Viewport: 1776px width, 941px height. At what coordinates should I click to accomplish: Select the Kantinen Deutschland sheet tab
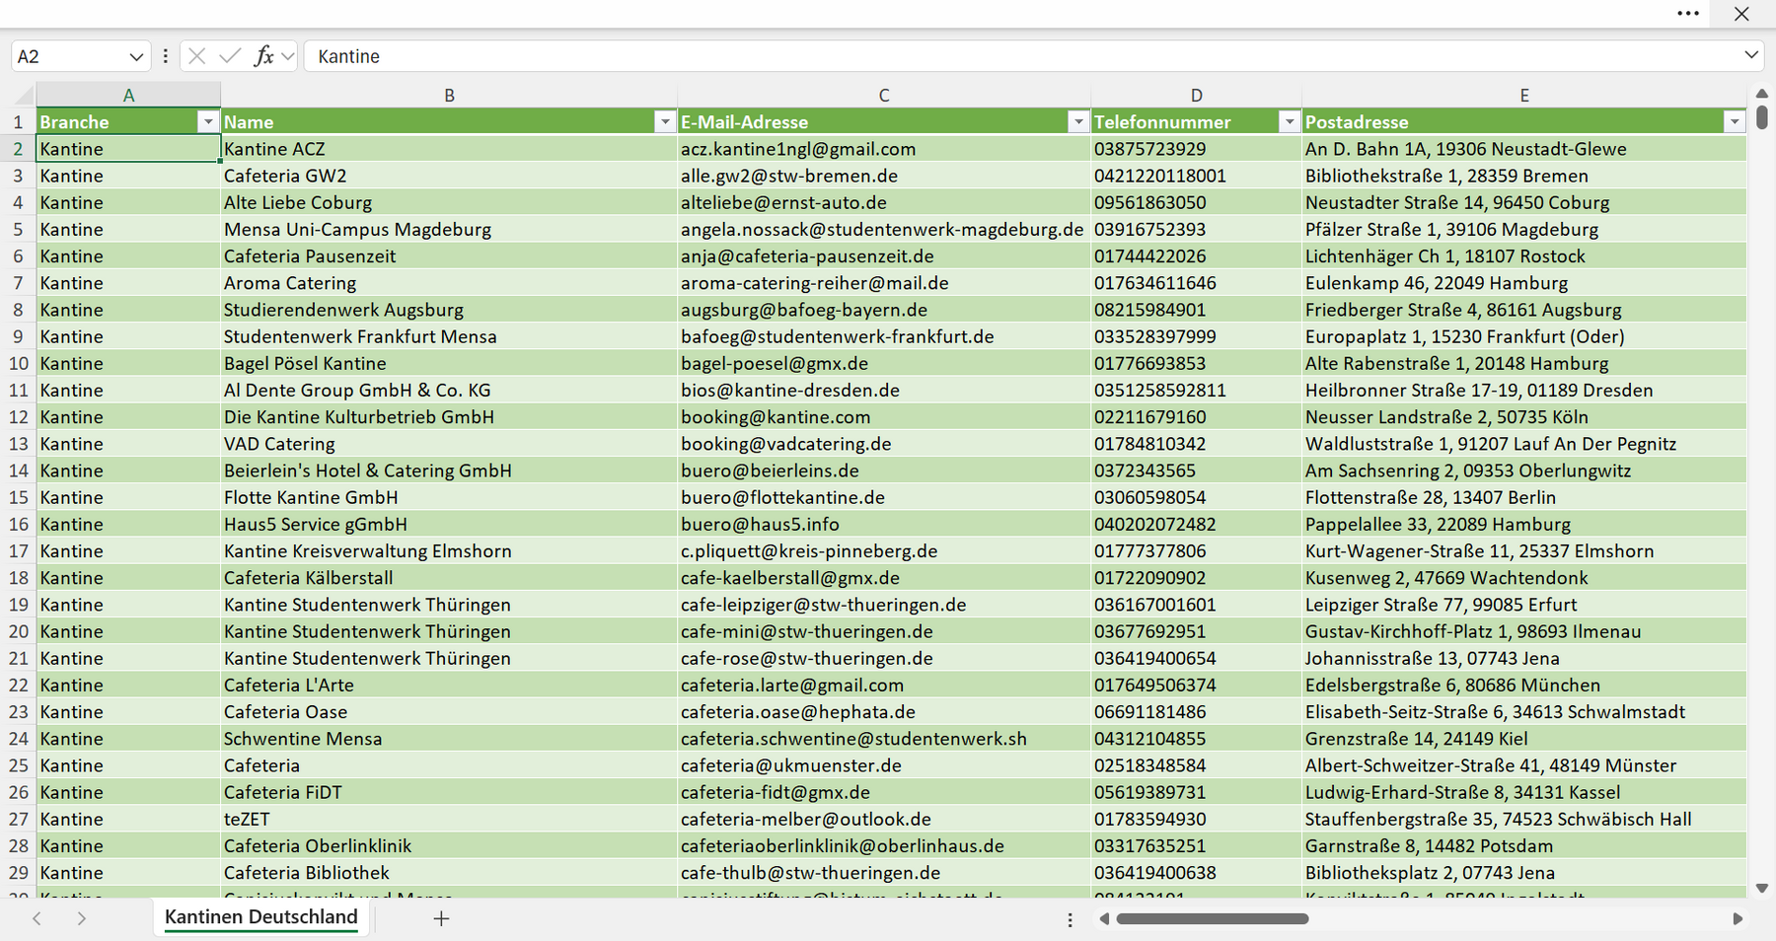coord(261,917)
